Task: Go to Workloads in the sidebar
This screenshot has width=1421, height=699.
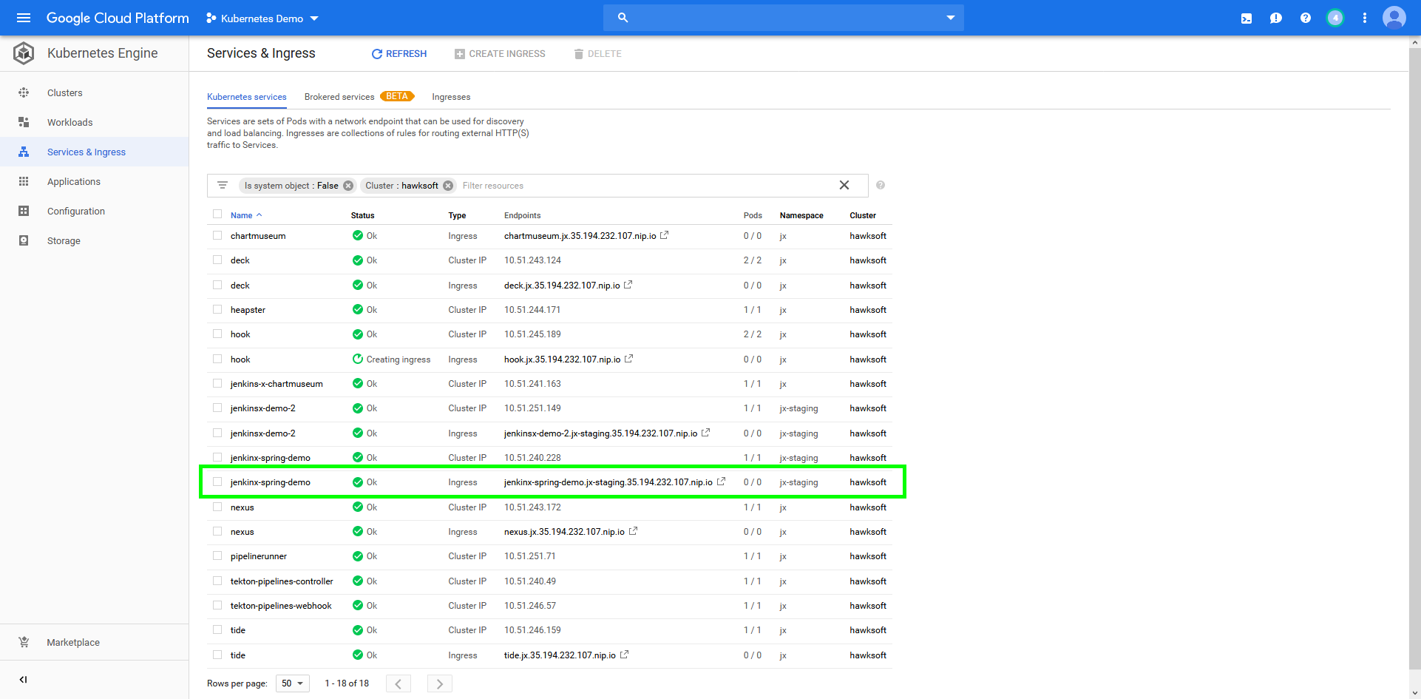Action: click(69, 122)
